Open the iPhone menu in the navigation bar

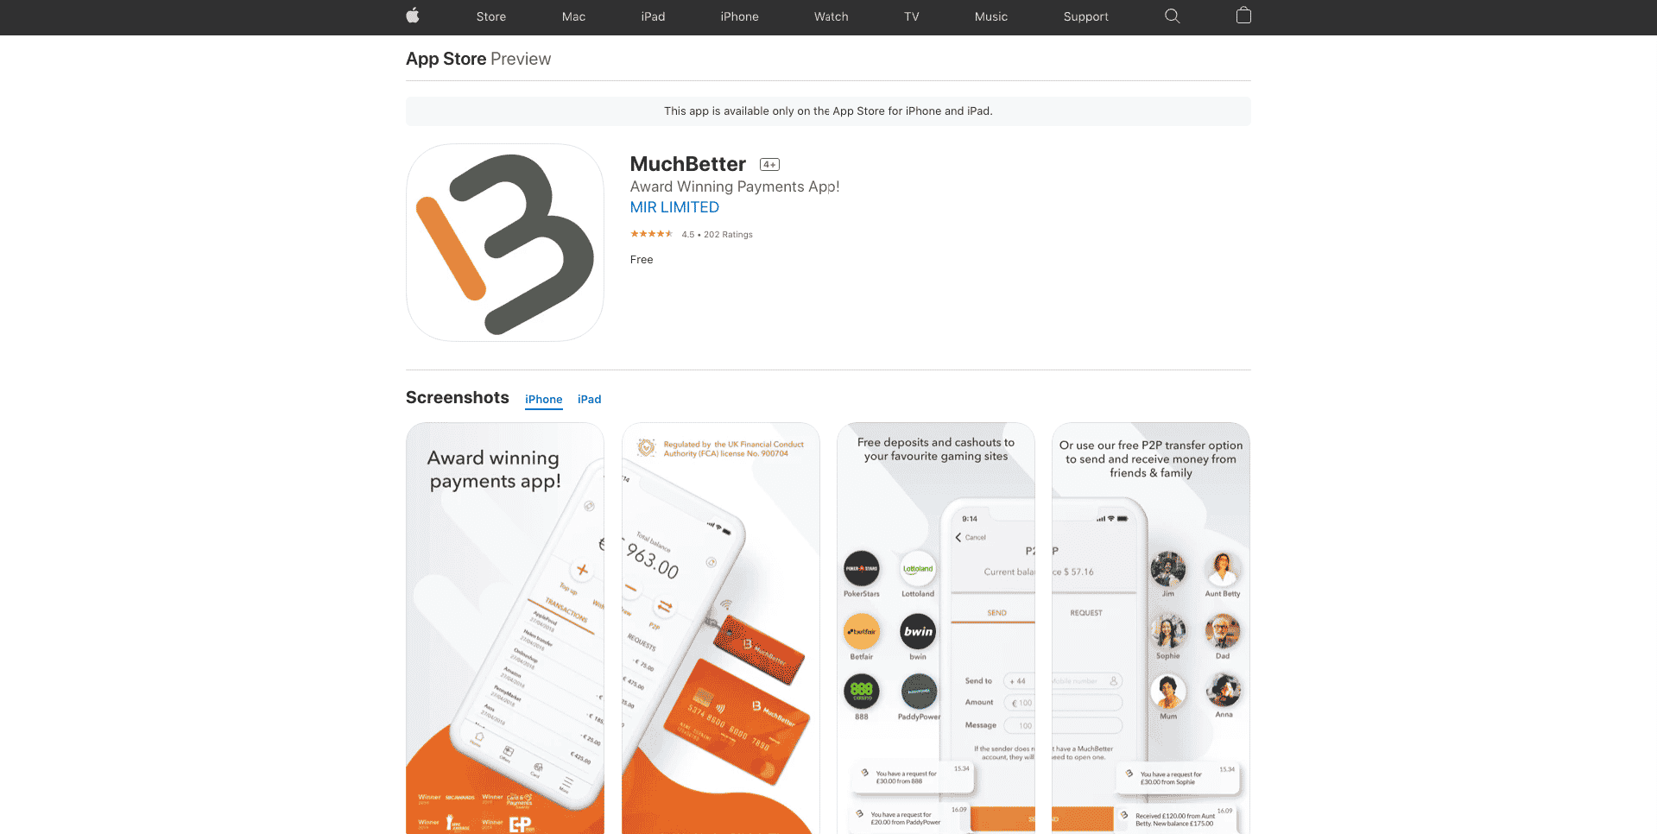[x=740, y=16]
